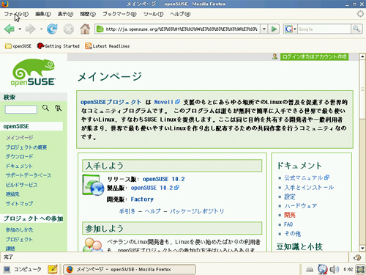Open the Forward button history dropdown
Screen dimensions: 366x275
[x=41, y=29]
